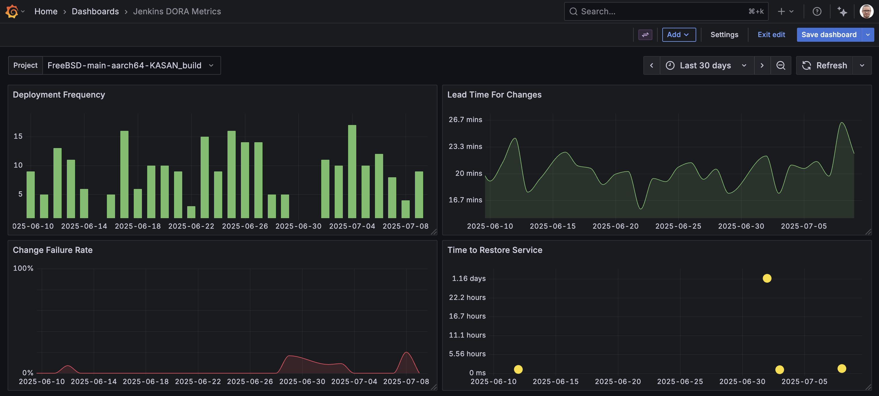Screen dimensions: 879x396
Task: Click the cycle view mode arrows icon
Action: point(645,34)
